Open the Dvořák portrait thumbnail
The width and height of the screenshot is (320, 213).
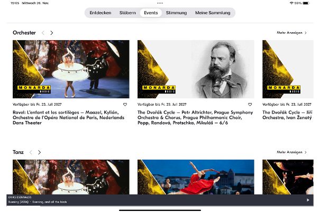pos(196,69)
